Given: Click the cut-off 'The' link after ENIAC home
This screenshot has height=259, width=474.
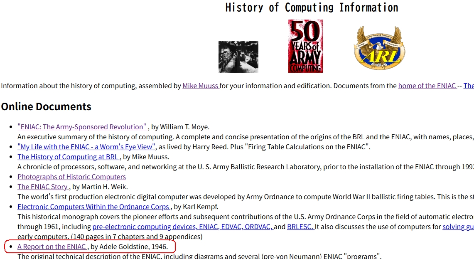Looking at the screenshot, I should coord(469,86).
